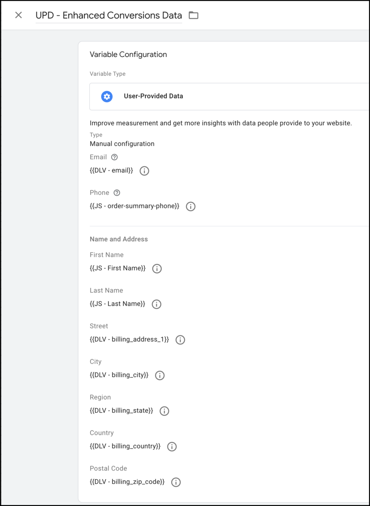Select the Country field label
The width and height of the screenshot is (370, 506).
[102, 433]
